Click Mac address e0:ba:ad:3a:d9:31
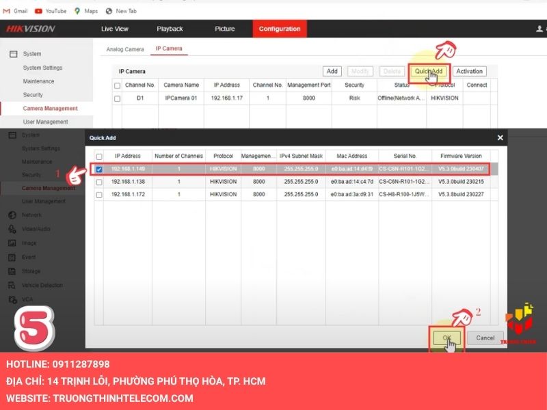 tap(351, 194)
